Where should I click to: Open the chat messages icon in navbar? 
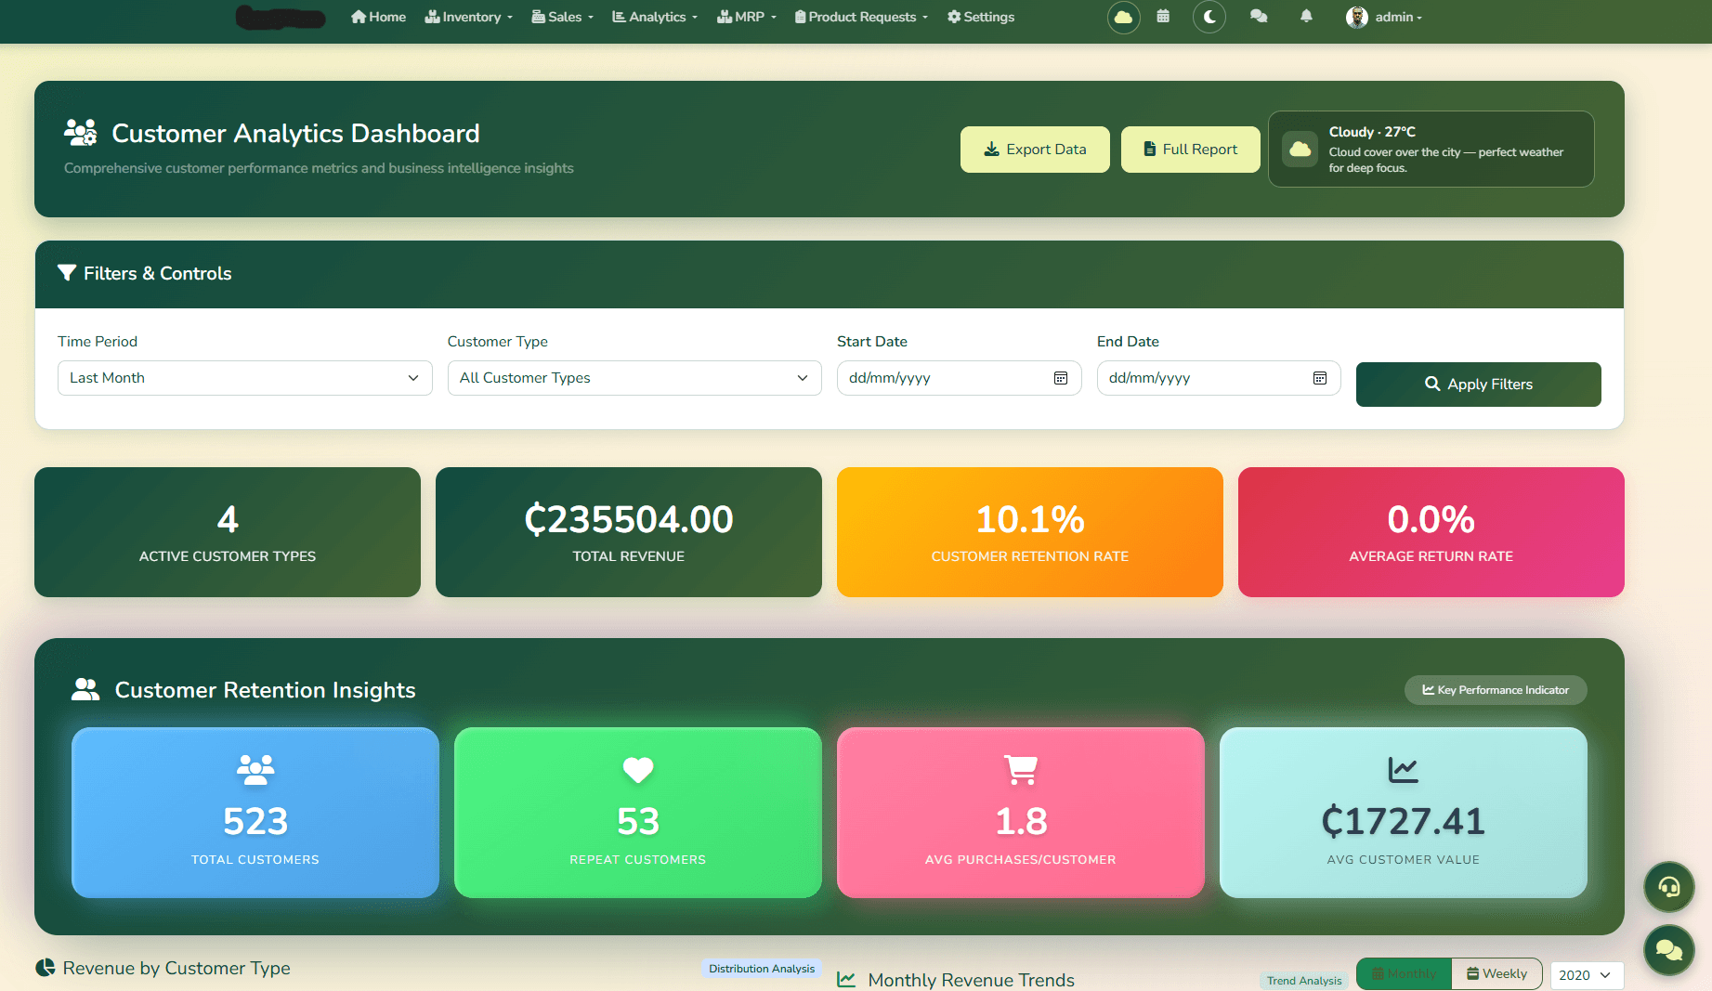coord(1259,17)
